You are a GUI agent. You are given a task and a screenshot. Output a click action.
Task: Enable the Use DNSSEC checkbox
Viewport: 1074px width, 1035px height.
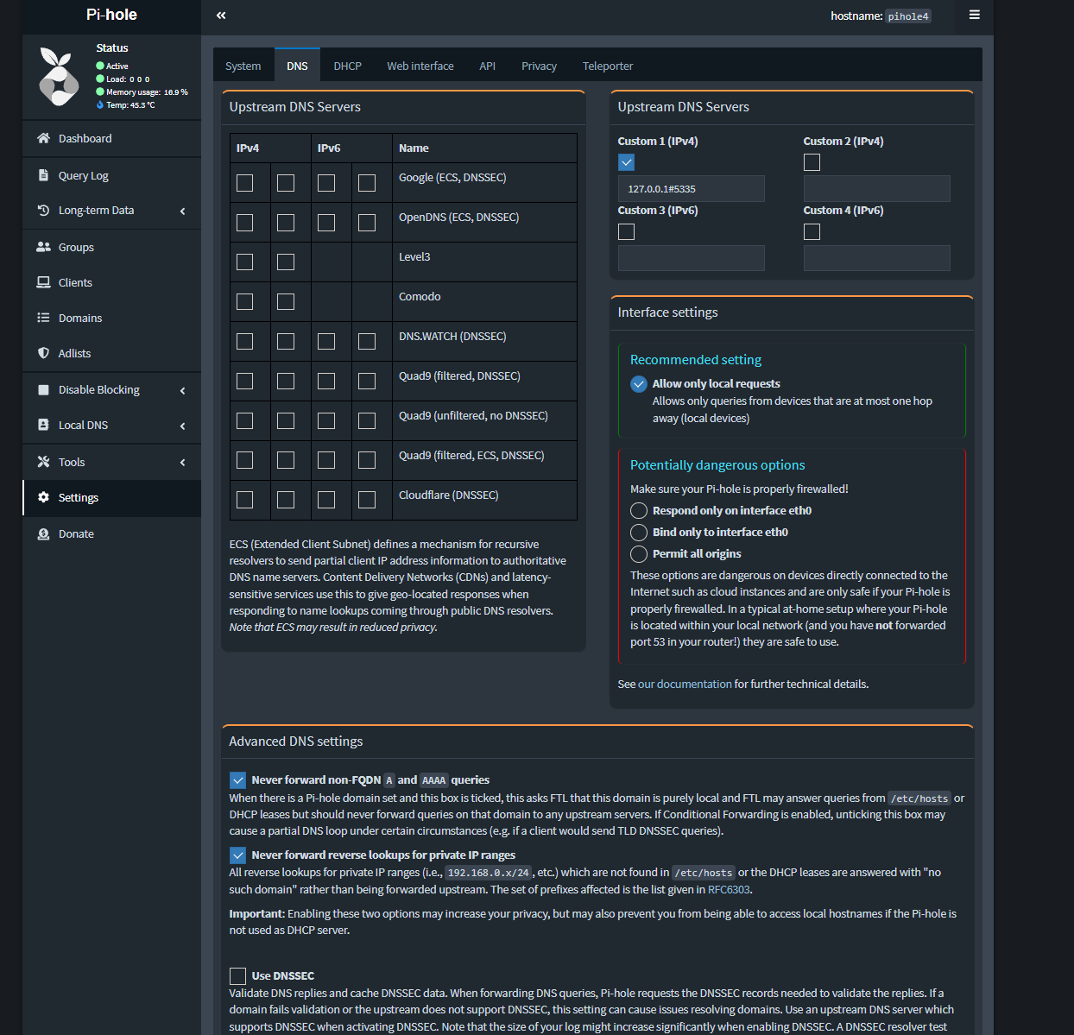[x=238, y=975]
